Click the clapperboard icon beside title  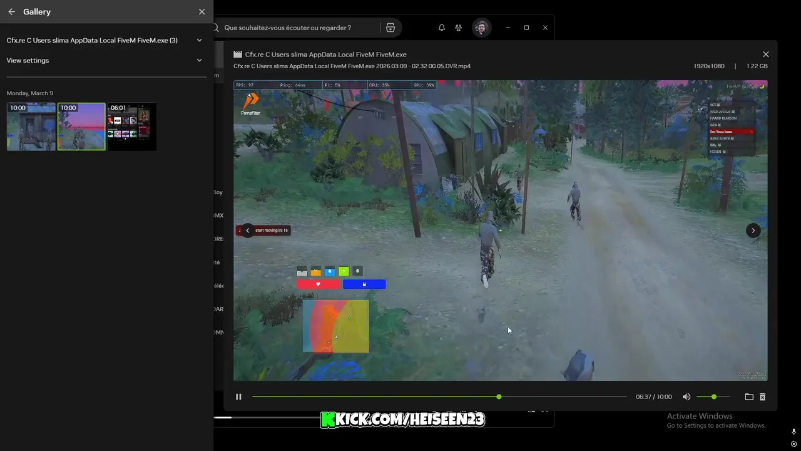[238, 54]
